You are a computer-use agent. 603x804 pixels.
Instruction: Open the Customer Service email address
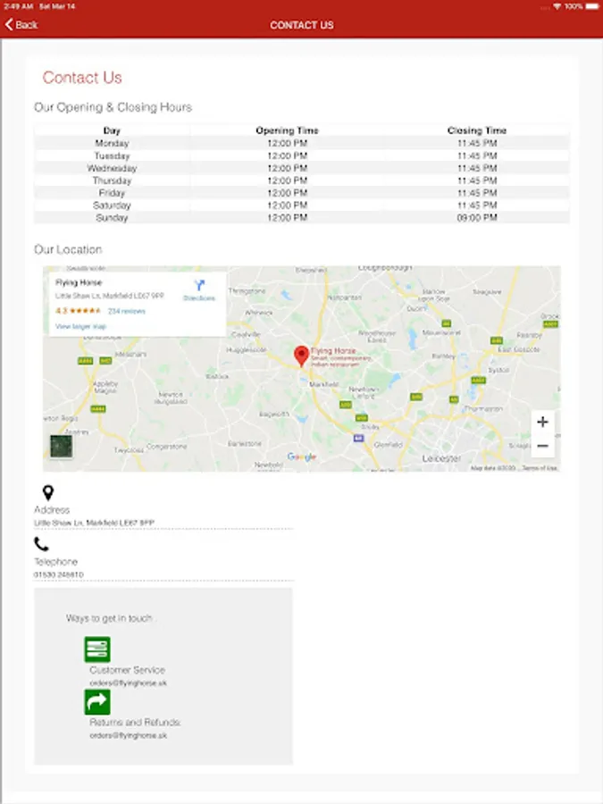click(x=128, y=683)
